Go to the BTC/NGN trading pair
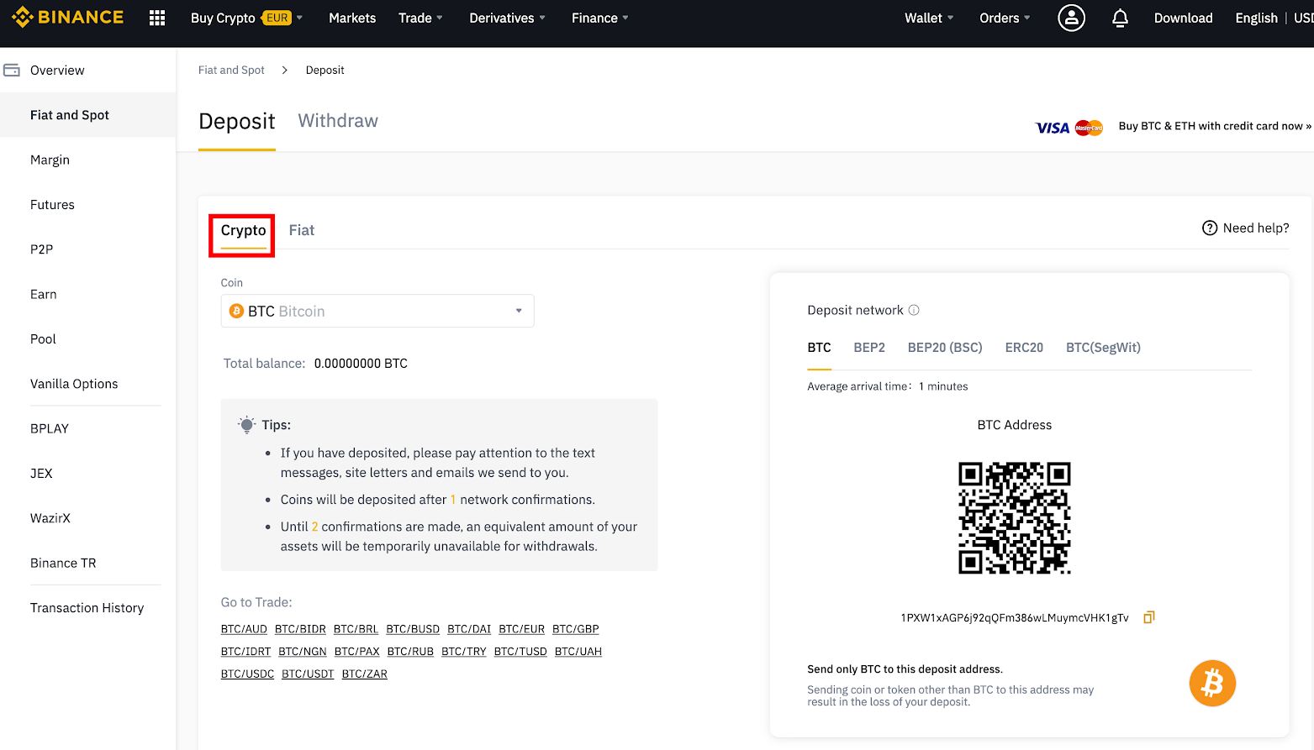The image size is (1314, 750). click(303, 652)
